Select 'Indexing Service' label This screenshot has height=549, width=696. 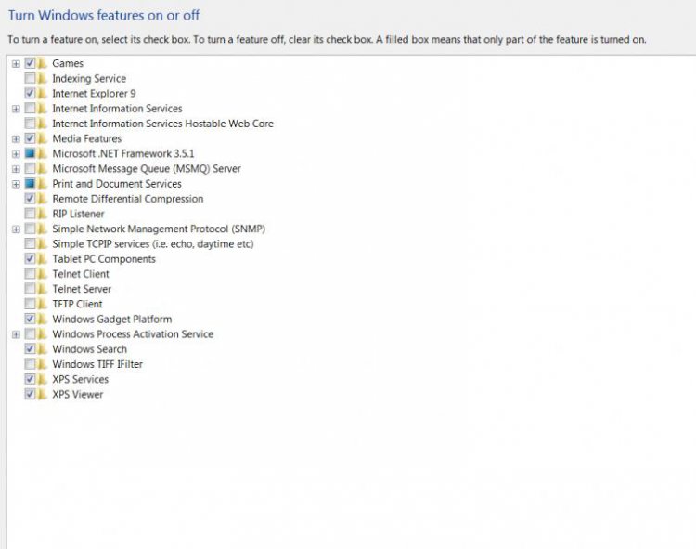(x=89, y=78)
